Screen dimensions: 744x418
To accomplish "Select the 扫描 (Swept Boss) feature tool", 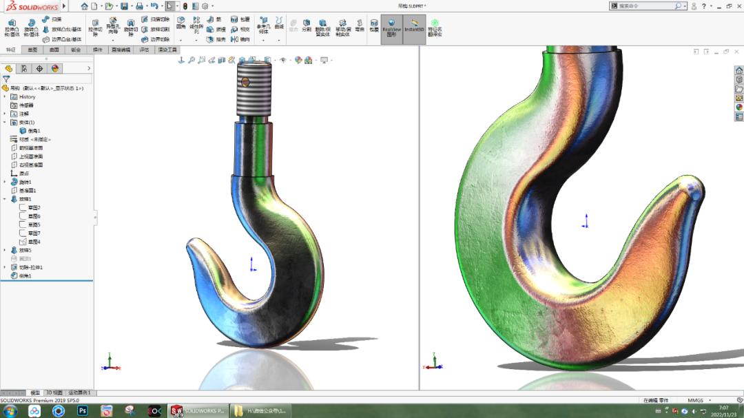I will pos(47,19).
